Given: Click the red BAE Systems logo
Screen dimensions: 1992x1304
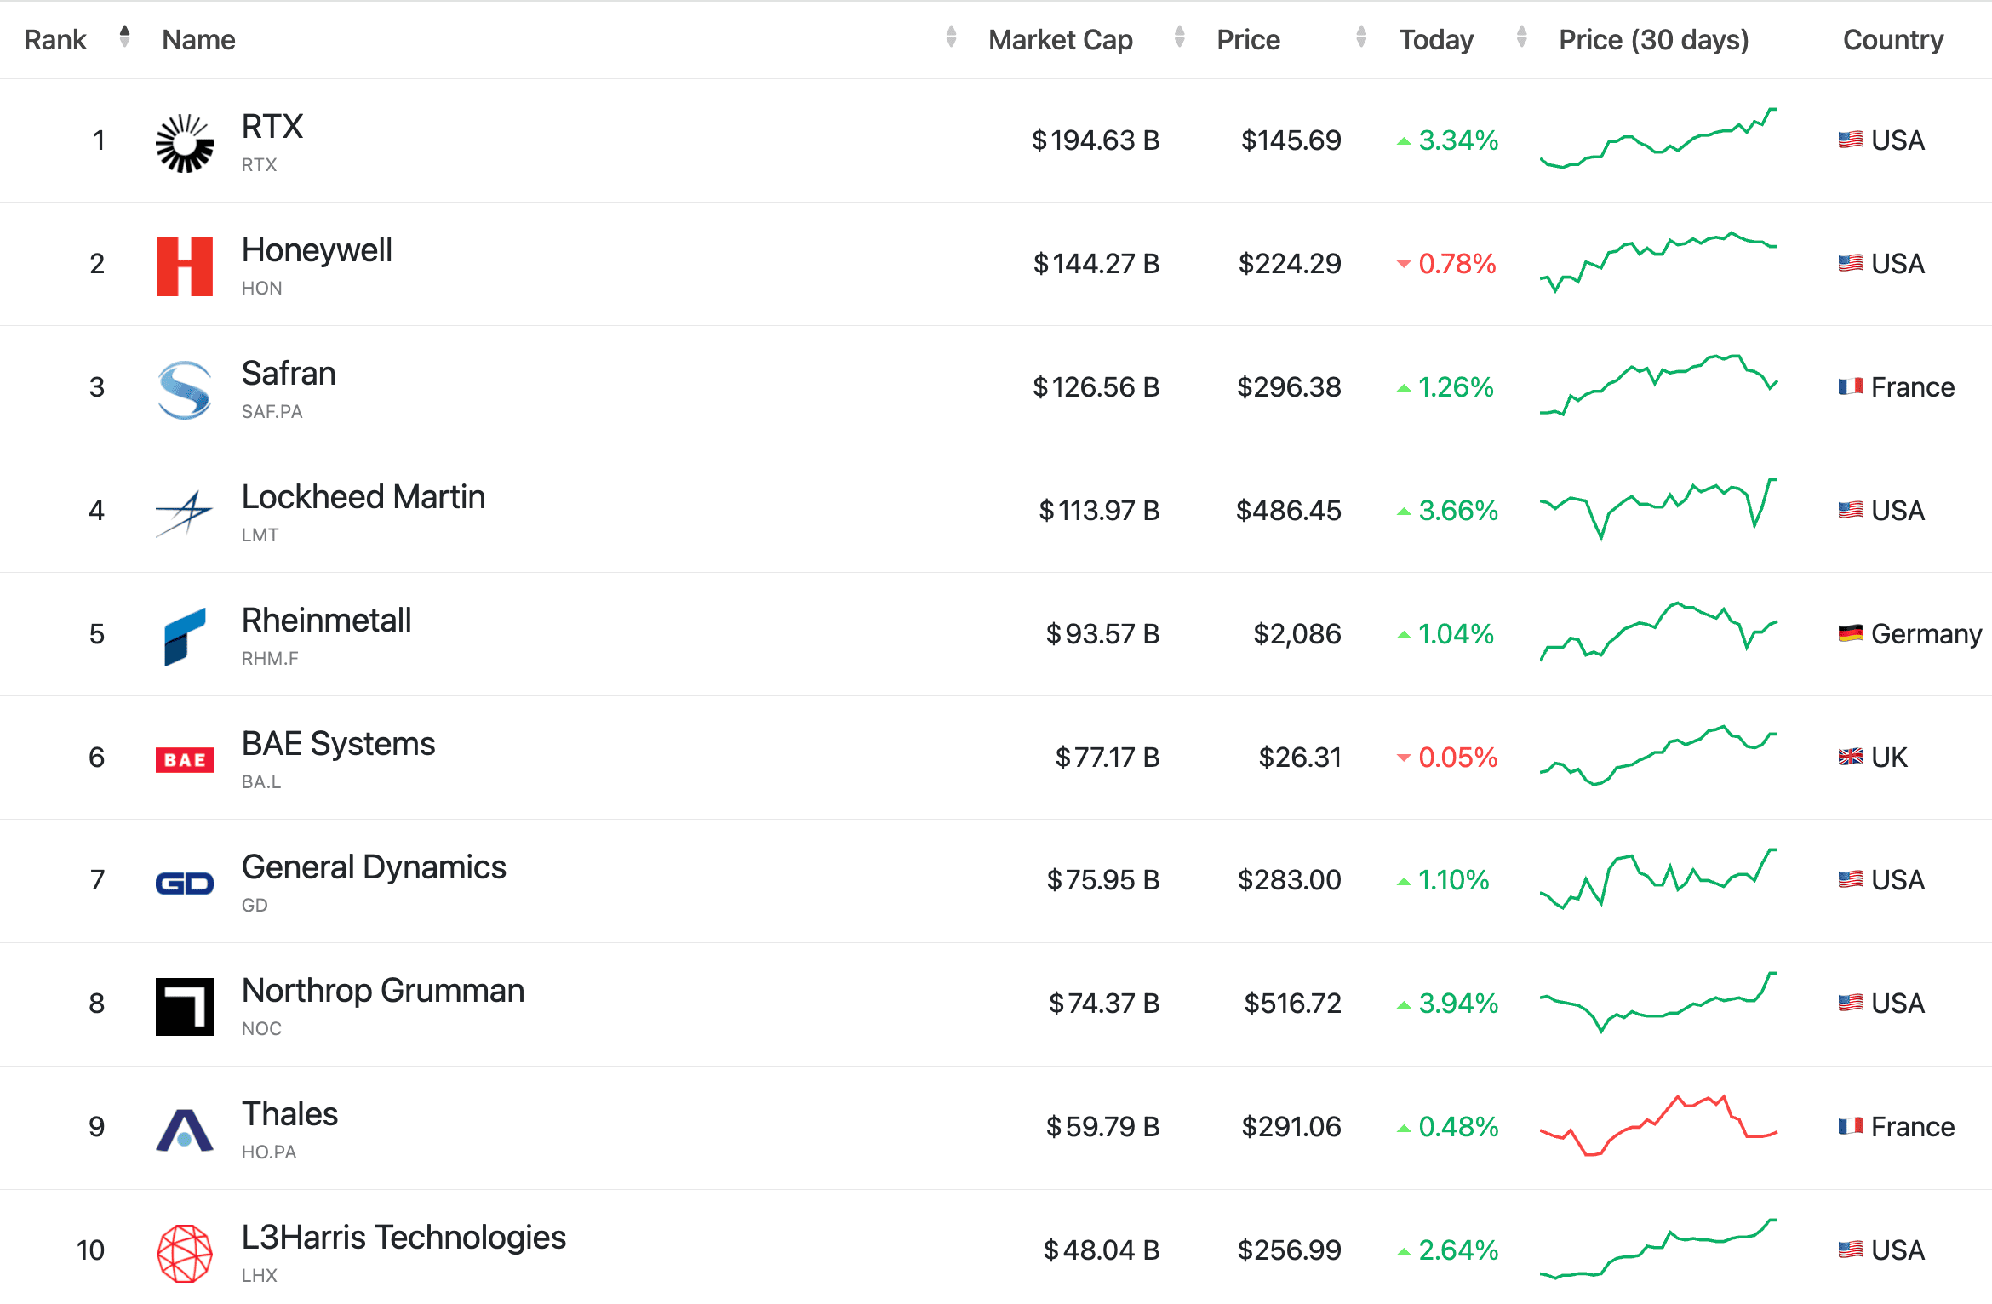Looking at the screenshot, I should click(184, 759).
